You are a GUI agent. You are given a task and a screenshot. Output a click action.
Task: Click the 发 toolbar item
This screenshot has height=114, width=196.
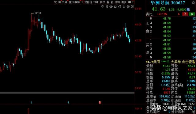(55, 2)
